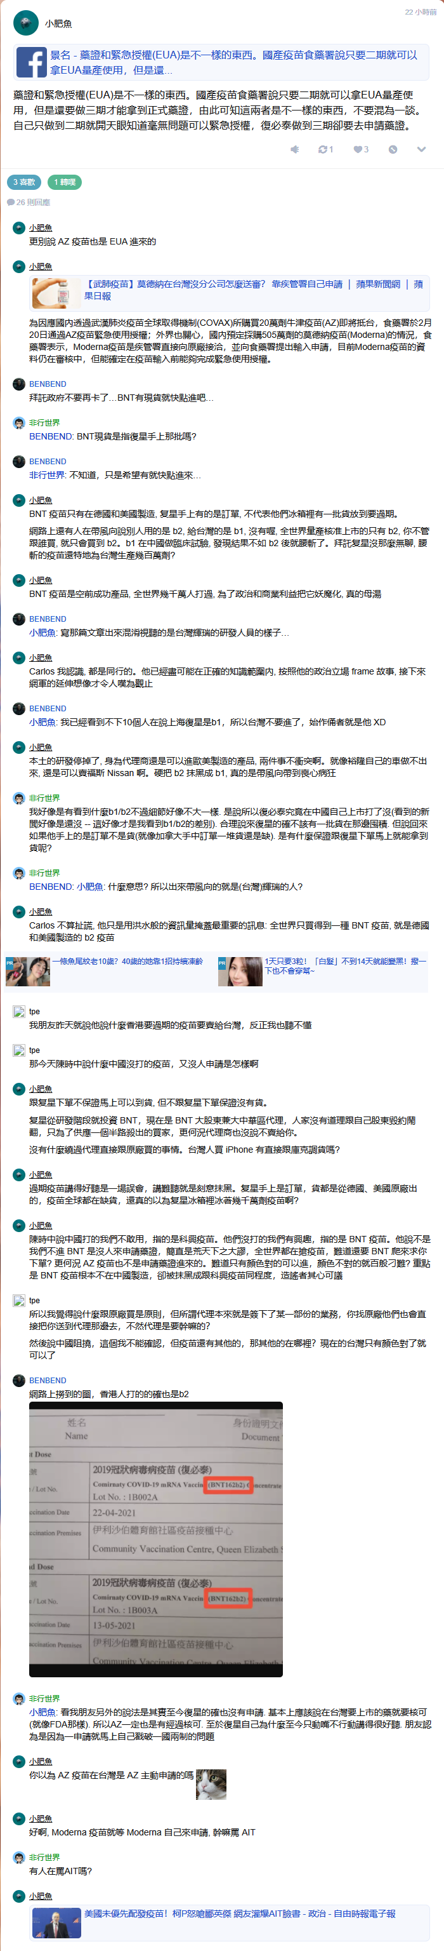Click the replurk arrows icon
444x1951 pixels.
(x=326, y=149)
